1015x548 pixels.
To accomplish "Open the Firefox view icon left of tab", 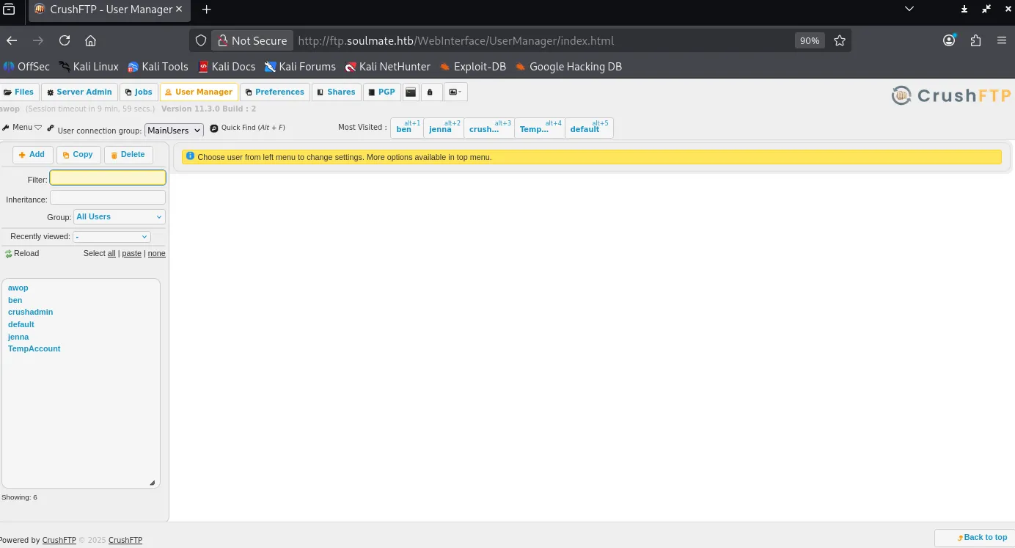I will pyautogui.click(x=9, y=10).
